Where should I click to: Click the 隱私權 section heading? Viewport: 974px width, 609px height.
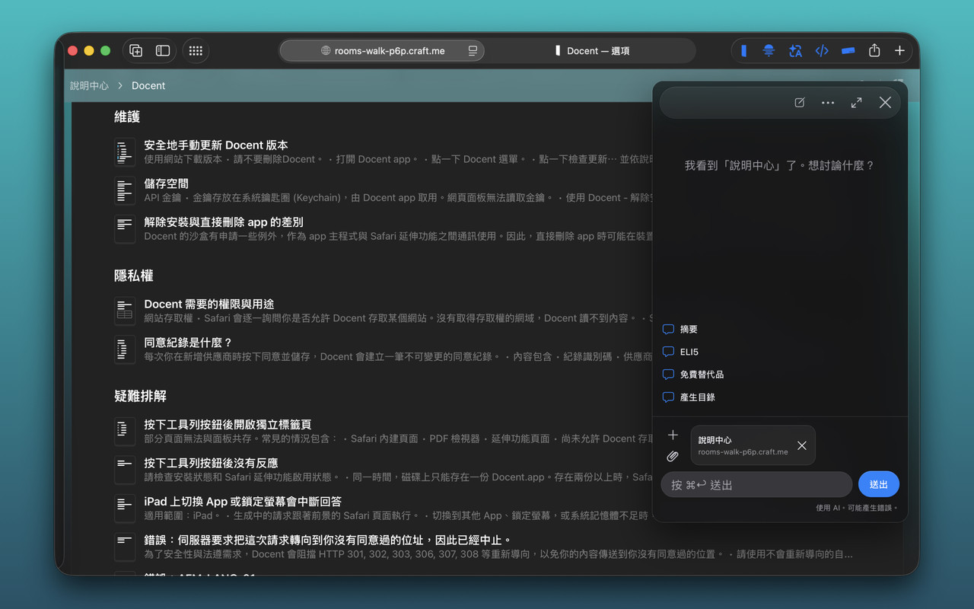coord(134,276)
